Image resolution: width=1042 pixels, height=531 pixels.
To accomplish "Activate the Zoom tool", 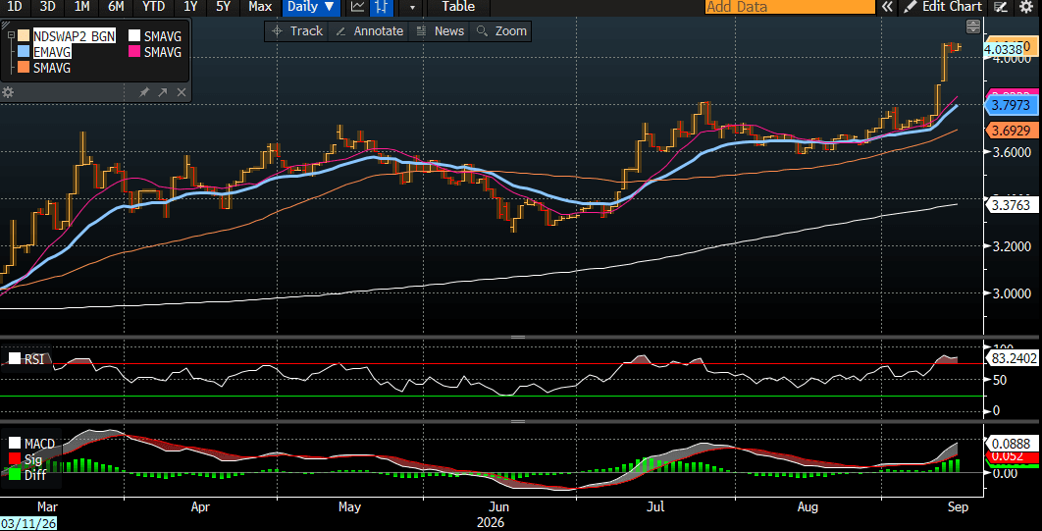I will [x=501, y=30].
